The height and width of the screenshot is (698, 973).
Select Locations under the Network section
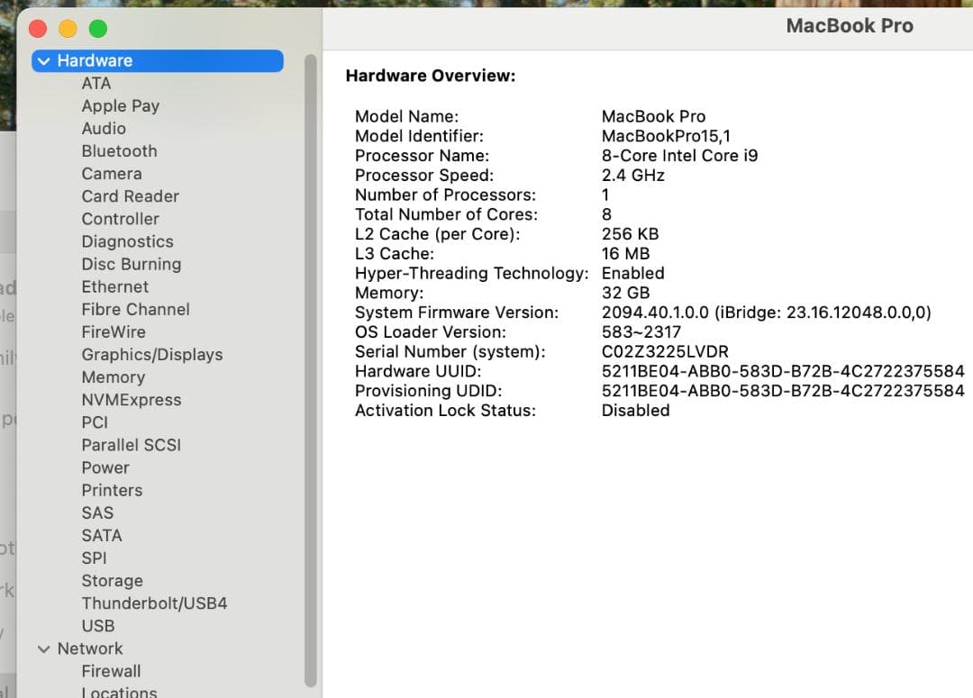coord(119,692)
